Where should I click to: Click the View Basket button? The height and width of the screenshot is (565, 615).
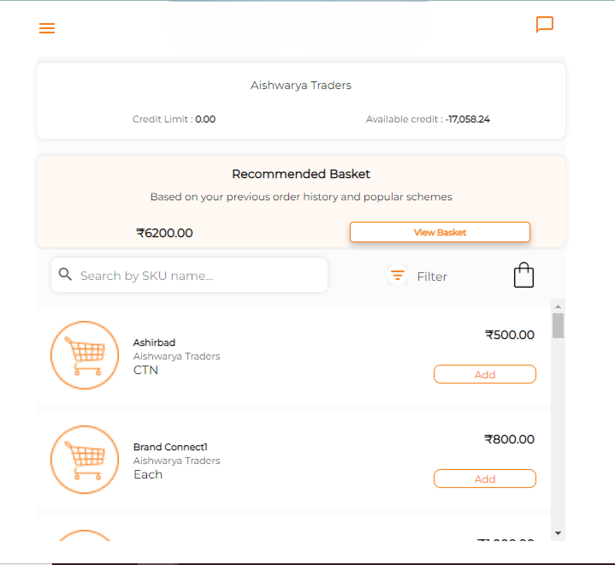pyautogui.click(x=440, y=232)
